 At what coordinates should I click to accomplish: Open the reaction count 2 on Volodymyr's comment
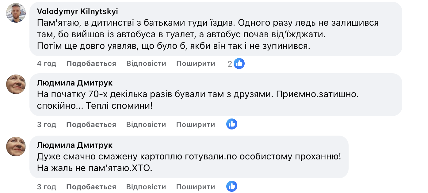coord(230,64)
